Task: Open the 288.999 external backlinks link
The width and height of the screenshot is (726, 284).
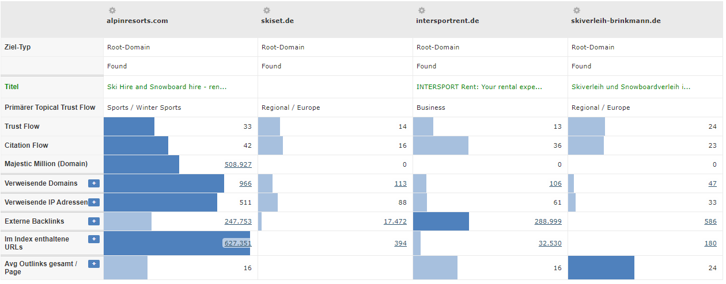Action: (x=548, y=221)
